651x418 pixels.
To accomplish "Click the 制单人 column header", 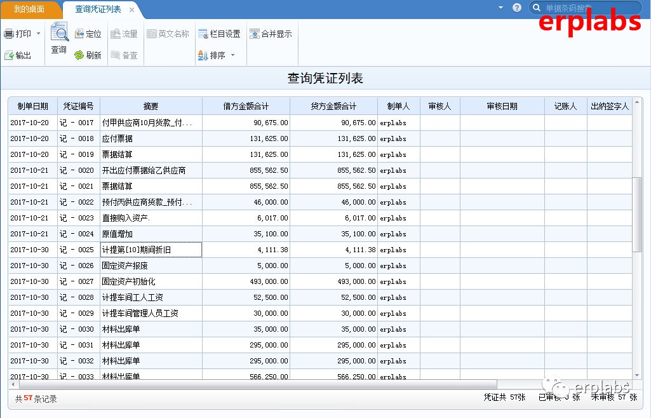I will pos(399,106).
